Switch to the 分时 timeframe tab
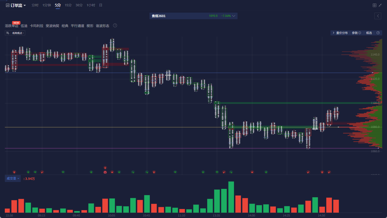The height and width of the screenshot is (218, 387). point(35,5)
